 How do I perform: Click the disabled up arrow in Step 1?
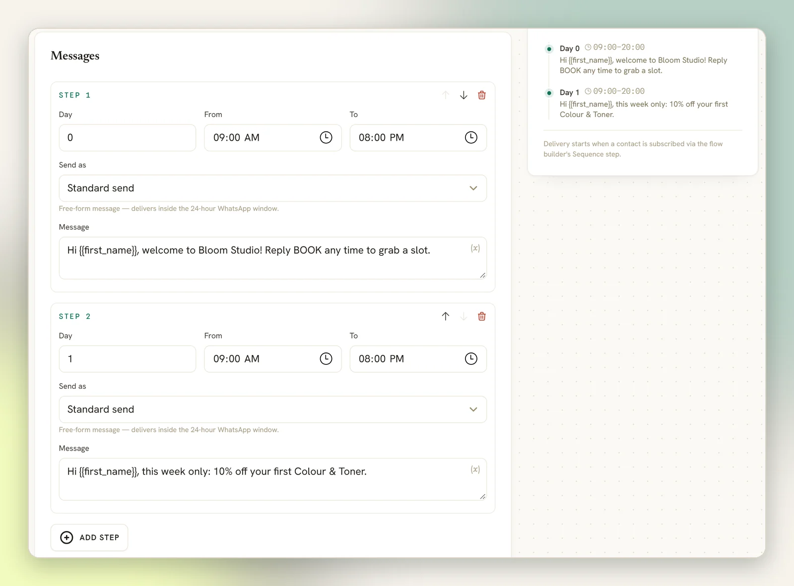coord(446,95)
